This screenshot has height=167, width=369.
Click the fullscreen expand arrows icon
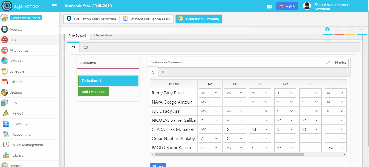click(x=339, y=29)
